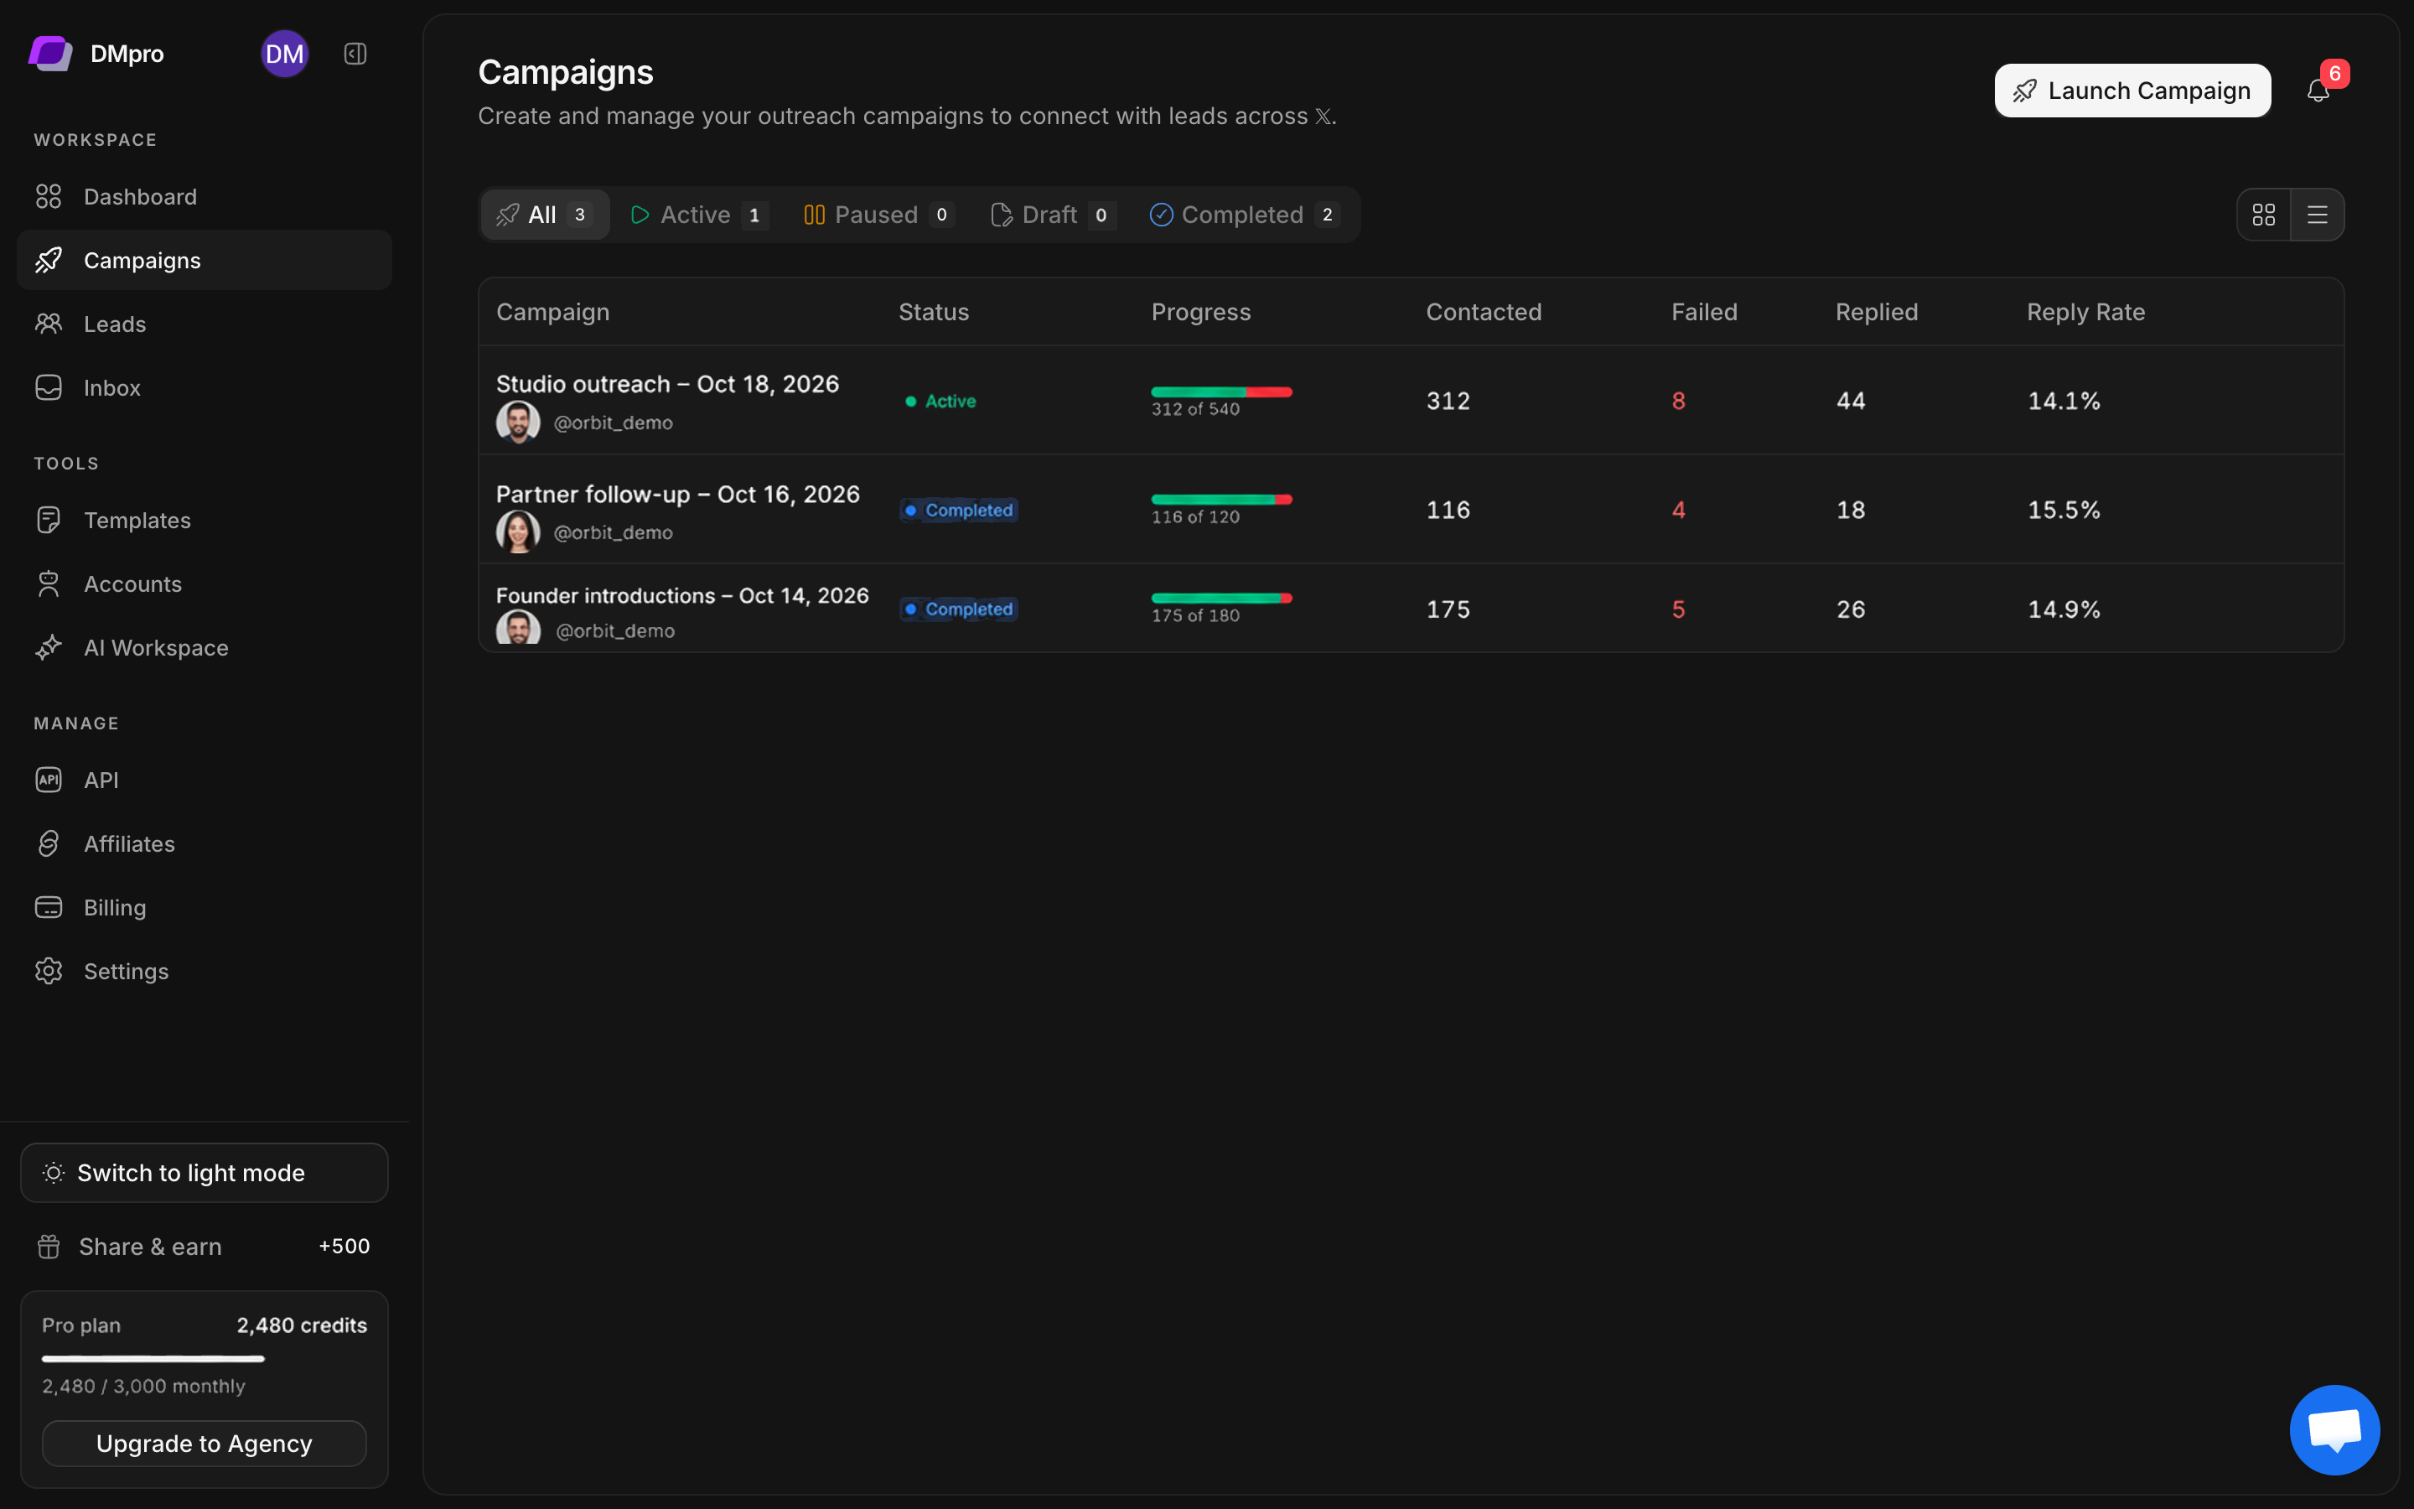
Task: Switch to grid view layout
Action: click(x=2263, y=215)
